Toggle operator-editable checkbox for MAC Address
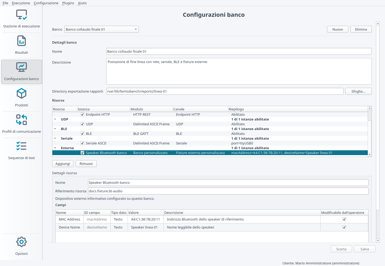385x266 pixels. [x=344, y=219]
